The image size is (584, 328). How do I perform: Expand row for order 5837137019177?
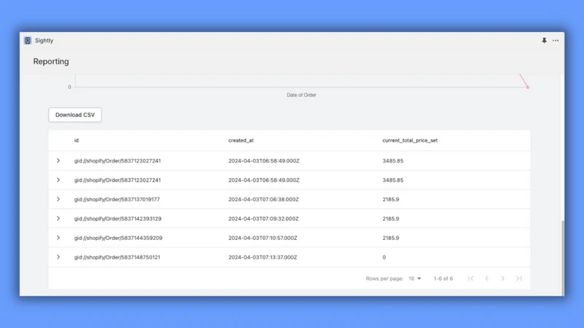pos(58,199)
